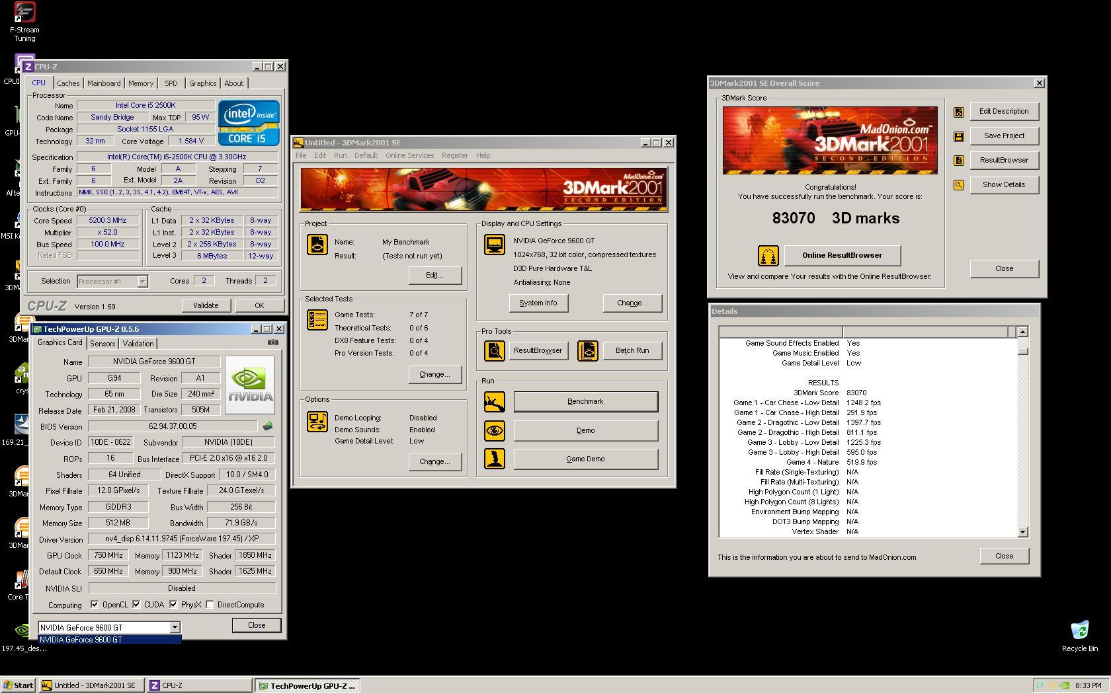
Task: Click the Benchmark run icon
Action: [x=495, y=402]
